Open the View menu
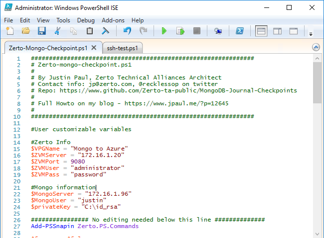 click(43, 20)
